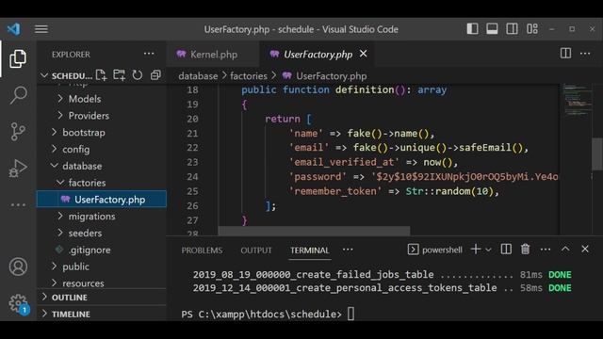Close the terminal panel
603x339 pixels.
coord(585,249)
